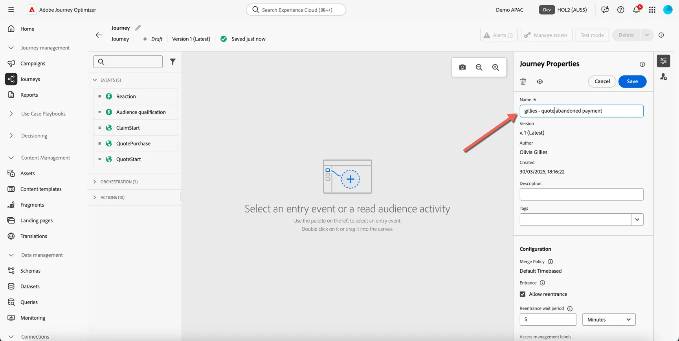The height and width of the screenshot is (341, 679).
Task: Open the Tags dropdown arrow
Action: (637, 220)
